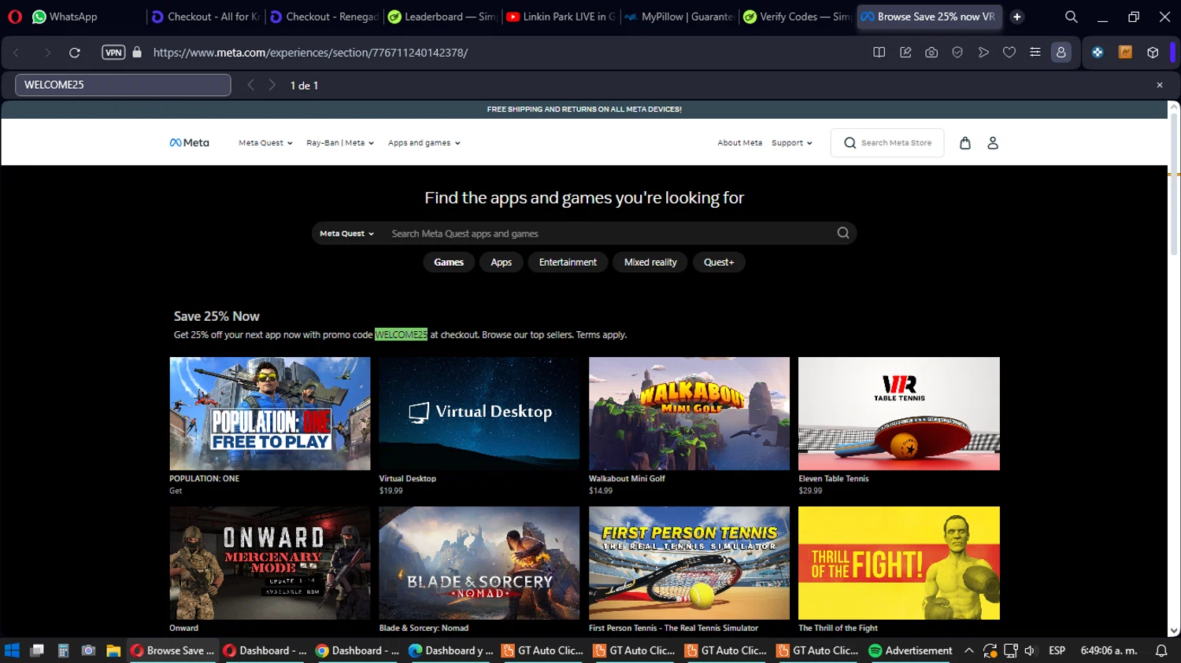Image resolution: width=1181 pixels, height=663 pixels.
Task: Switch to the Verify Codes tab
Action: click(797, 17)
